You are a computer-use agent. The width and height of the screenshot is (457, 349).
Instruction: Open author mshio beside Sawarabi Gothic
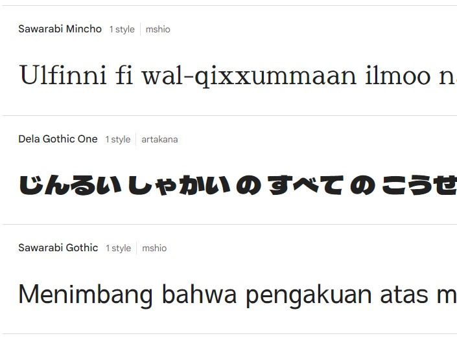pos(154,248)
